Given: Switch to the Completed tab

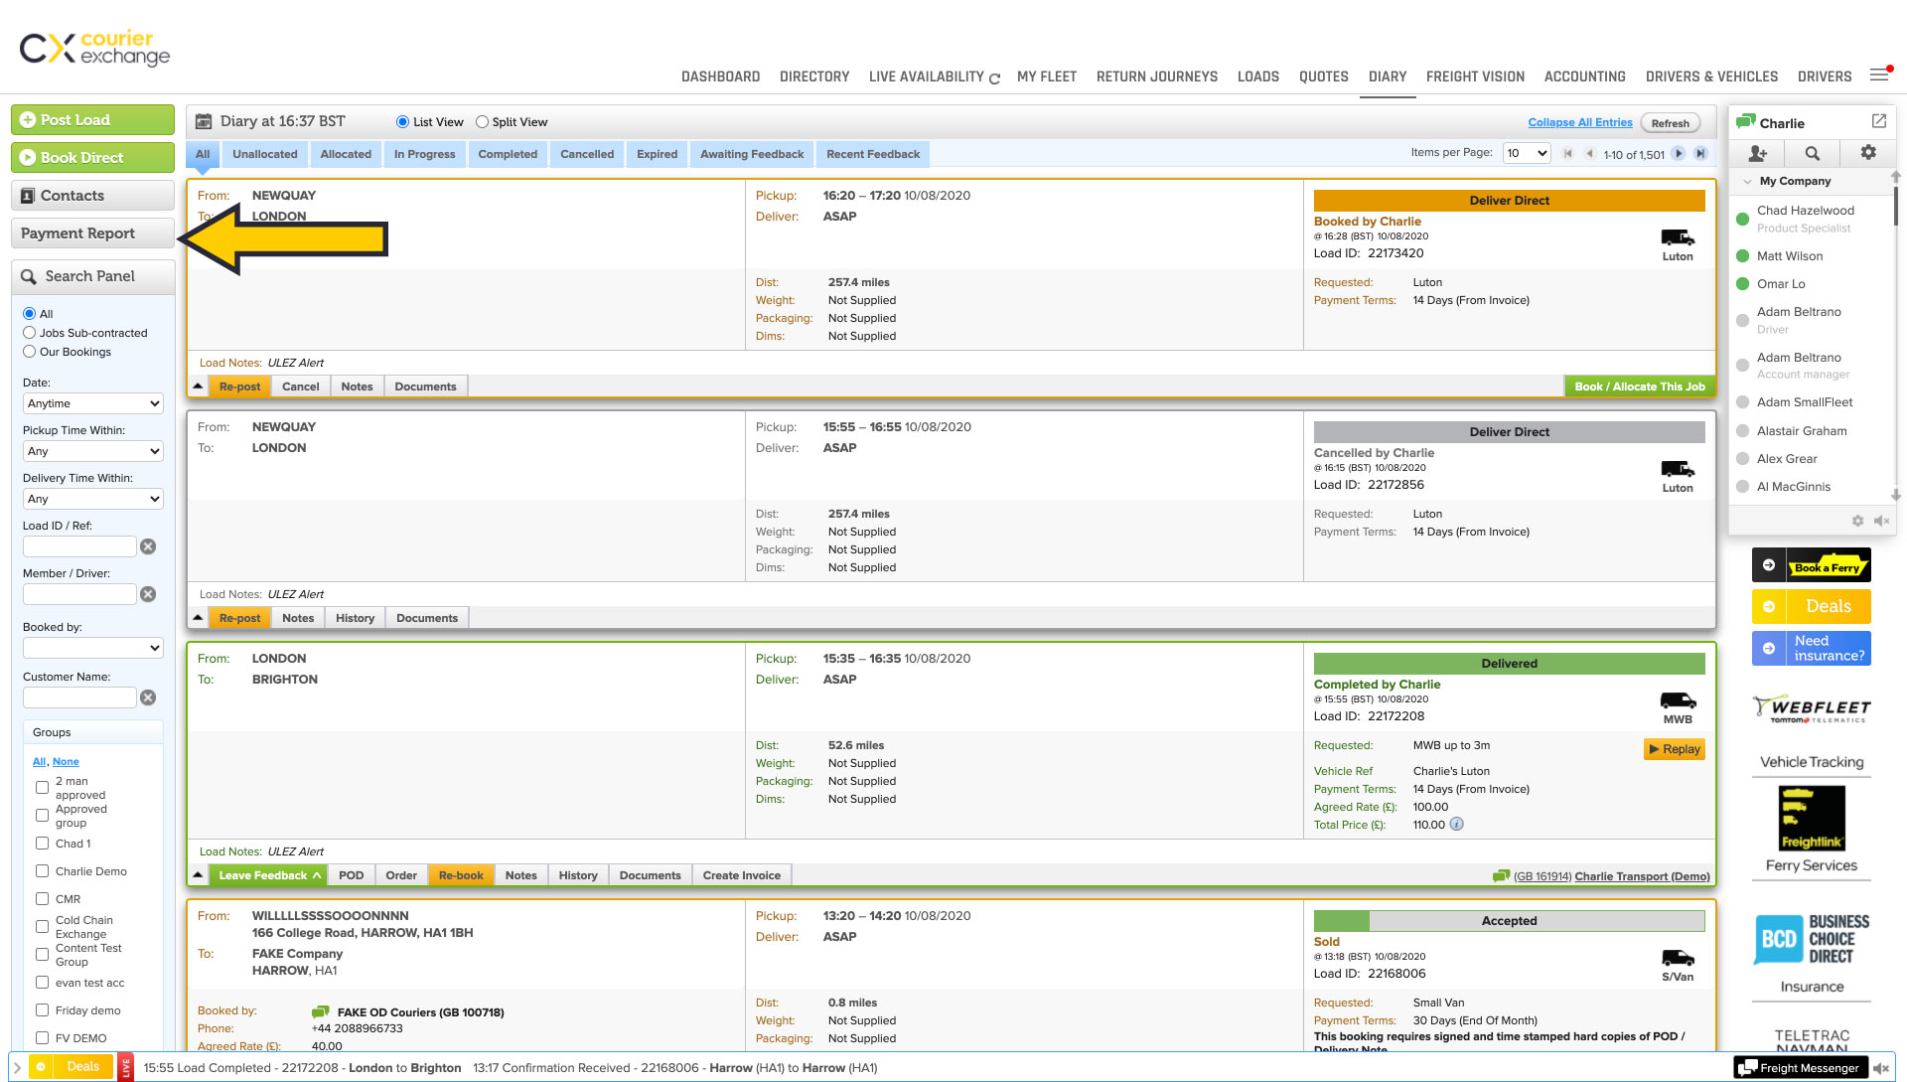Looking at the screenshot, I should pos(508,154).
